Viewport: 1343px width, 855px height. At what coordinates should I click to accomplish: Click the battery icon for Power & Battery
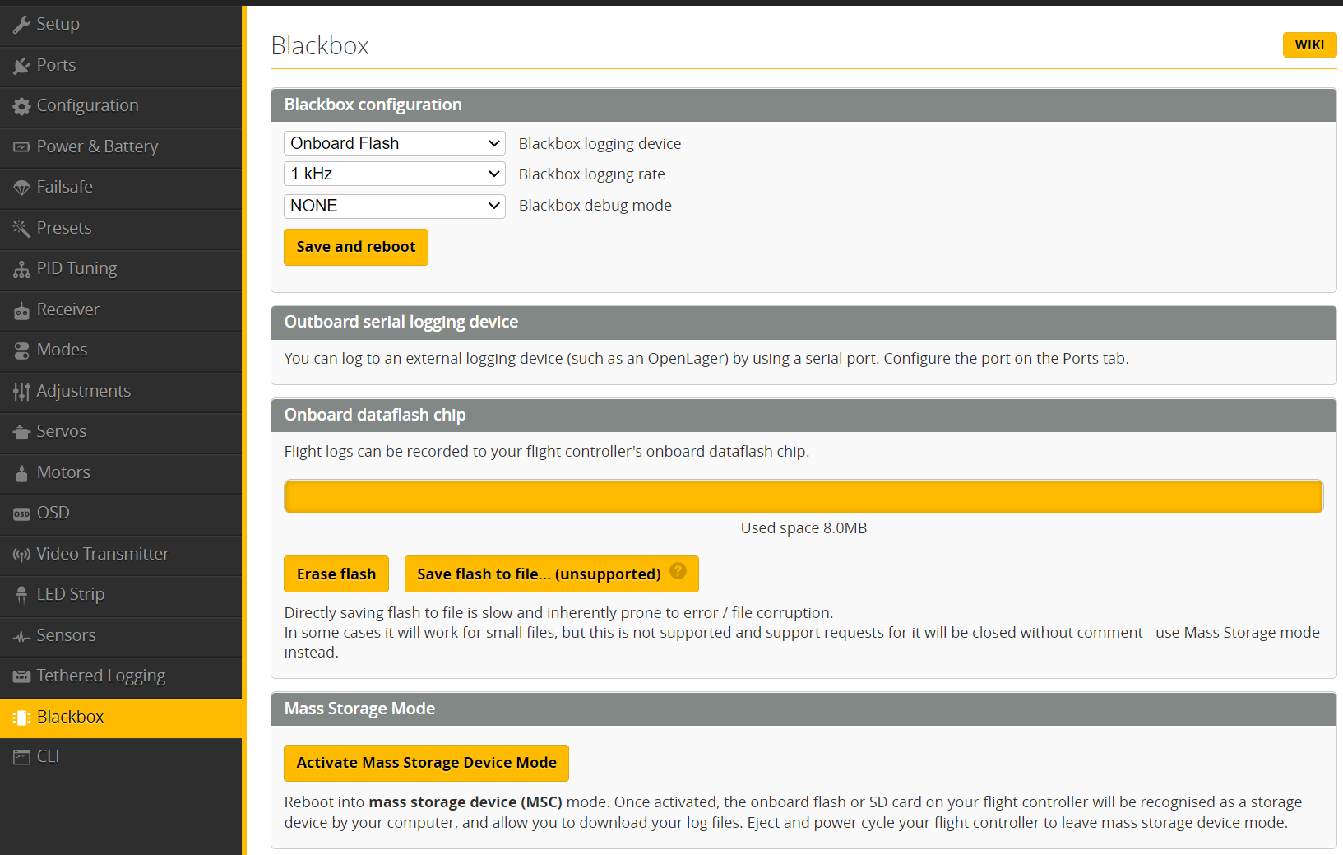pos(21,147)
